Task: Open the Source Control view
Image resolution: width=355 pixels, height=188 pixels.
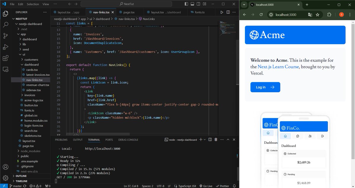Action: pos(6,36)
